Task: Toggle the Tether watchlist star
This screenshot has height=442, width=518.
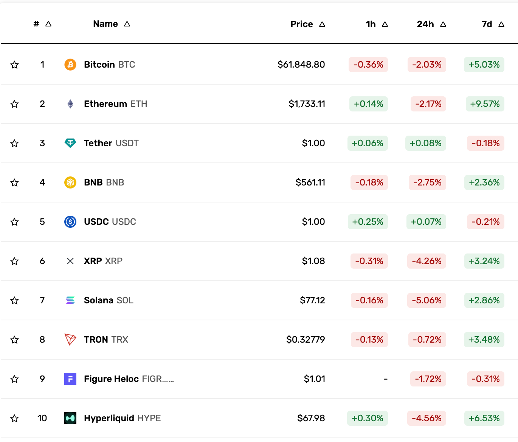Action: coord(14,143)
